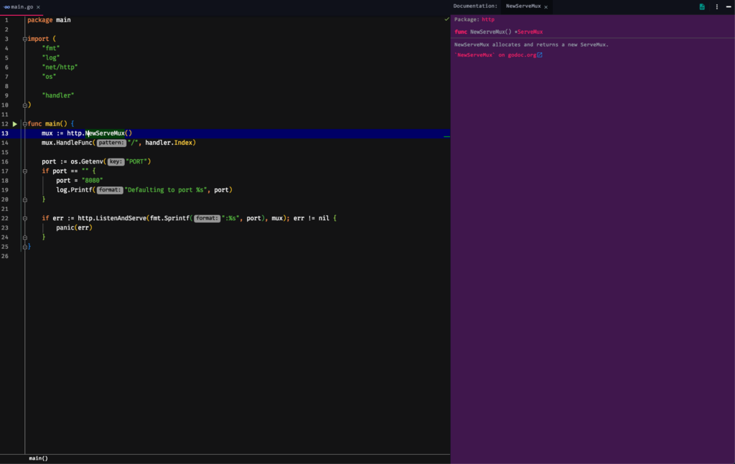This screenshot has height=464, width=735.
Task: Click fold end marker on line 24
Action: pyautogui.click(x=25, y=237)
